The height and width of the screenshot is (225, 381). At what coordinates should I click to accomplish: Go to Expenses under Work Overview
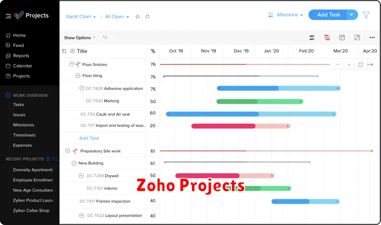coord(22,145)
